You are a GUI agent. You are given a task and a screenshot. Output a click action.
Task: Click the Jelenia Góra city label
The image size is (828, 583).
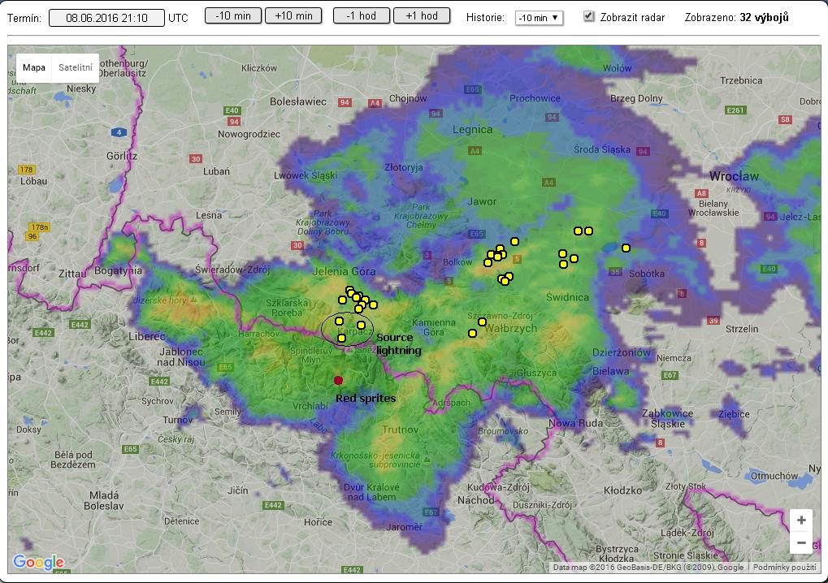pyautogui.click(x=344, y=271)
